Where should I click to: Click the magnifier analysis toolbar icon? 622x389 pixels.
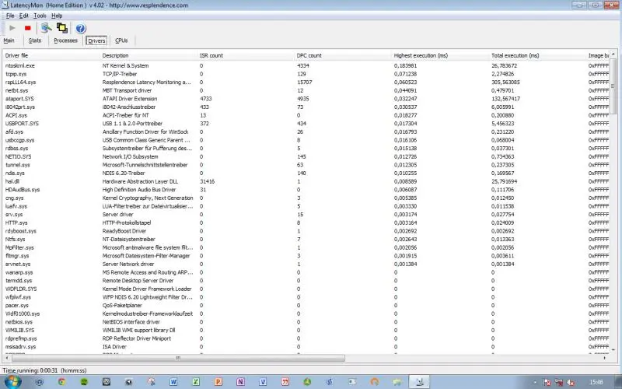click(x=46, y=28)
